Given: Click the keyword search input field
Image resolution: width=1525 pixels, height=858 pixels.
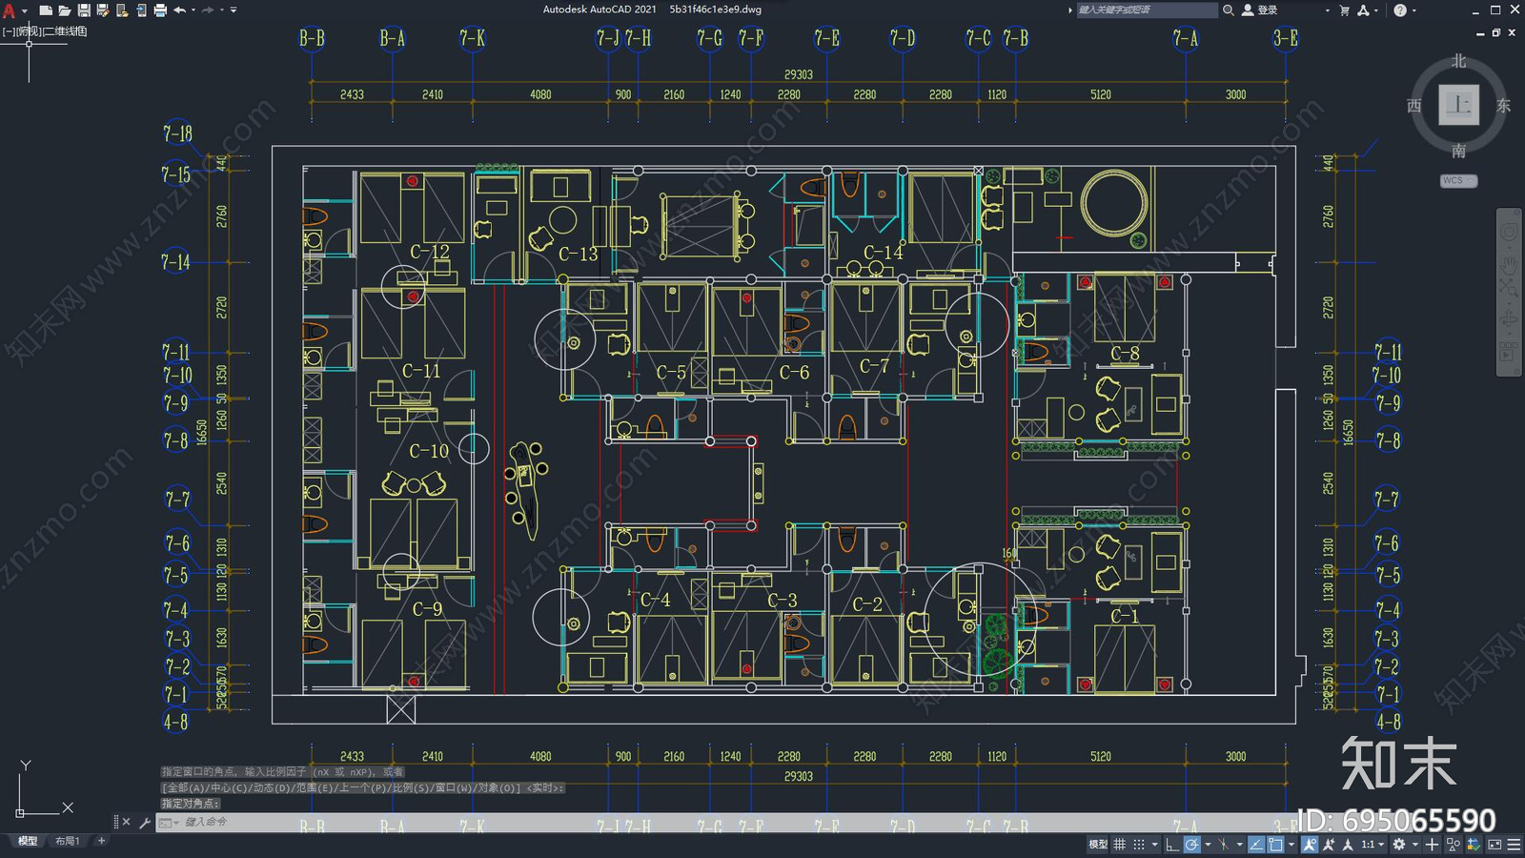Looking at the screenshot, I should pos(1146,10).
